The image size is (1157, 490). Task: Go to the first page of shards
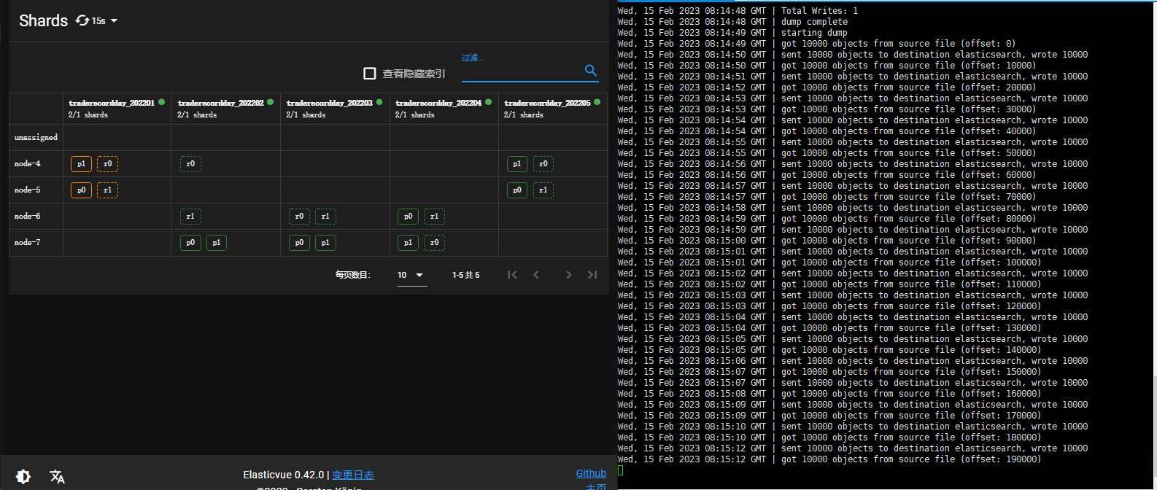pyautogui.click(x=512, y=275)
